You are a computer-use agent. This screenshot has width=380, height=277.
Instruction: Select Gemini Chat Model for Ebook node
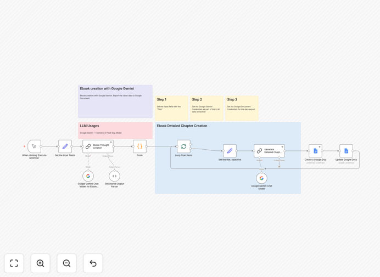pos(88,176)
